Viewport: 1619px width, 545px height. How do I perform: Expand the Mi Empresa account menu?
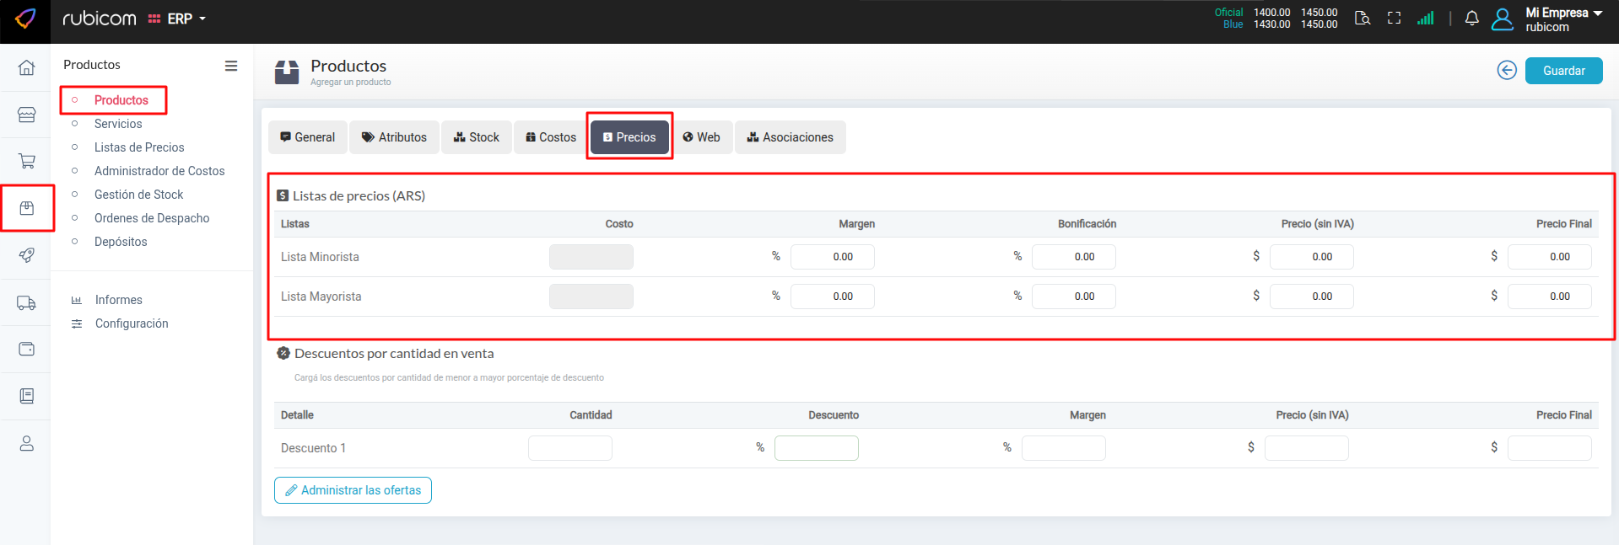pos(1563,13)
